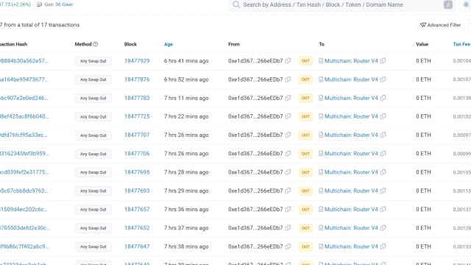Copy Multichain Router address in block 18477706 row

pyautogui.click(x=383, y=154)
